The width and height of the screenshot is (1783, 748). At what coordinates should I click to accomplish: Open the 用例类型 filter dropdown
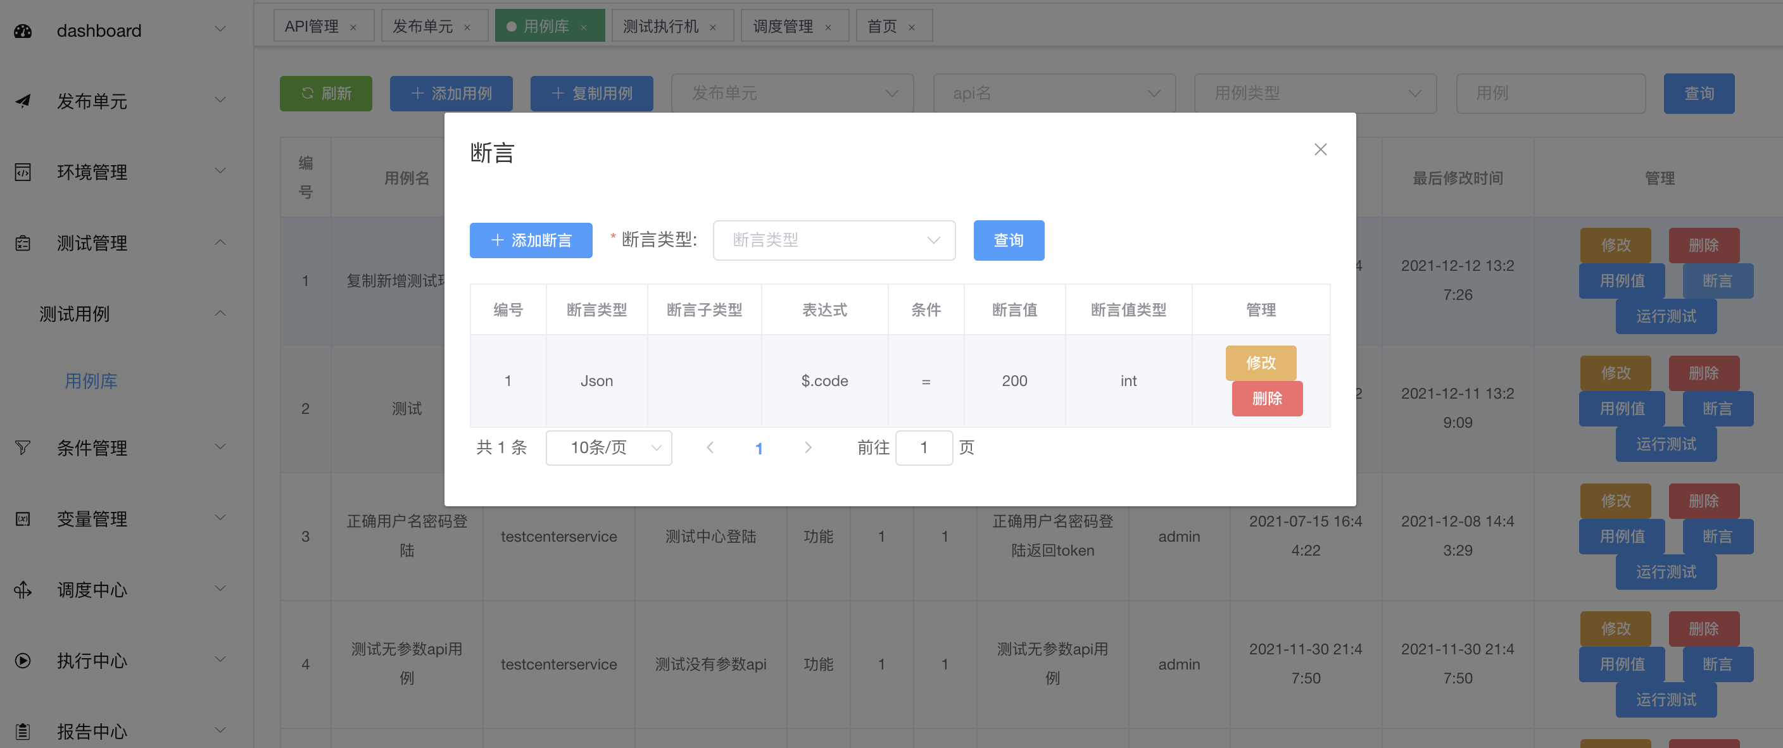point(1314,93)
